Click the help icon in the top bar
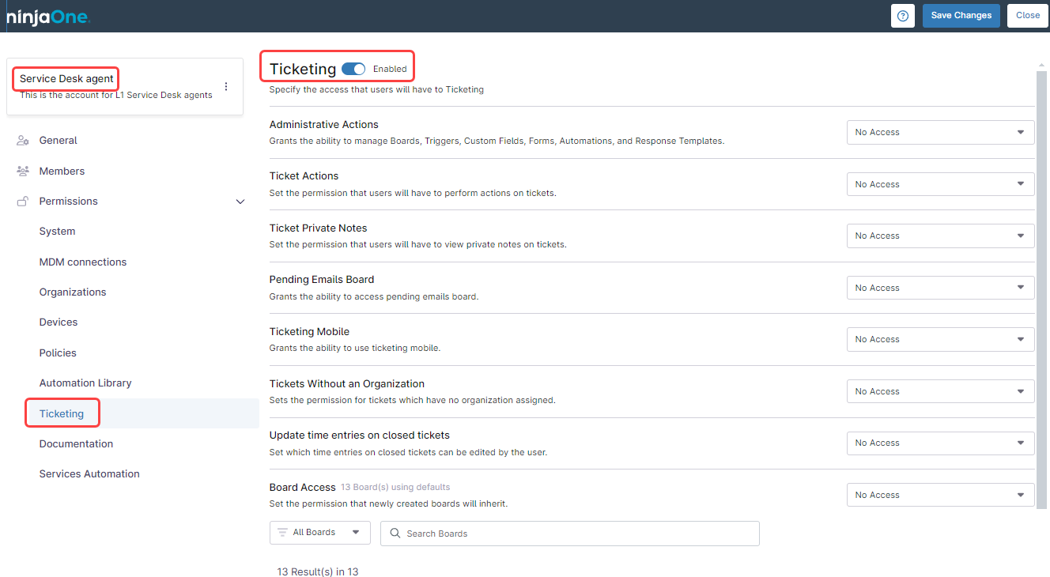 coord(902,16)
